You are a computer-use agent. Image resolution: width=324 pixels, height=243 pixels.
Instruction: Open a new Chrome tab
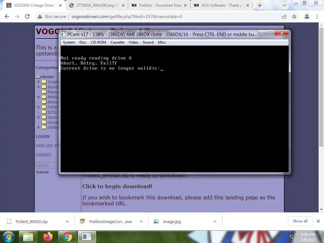coord(260,5)
